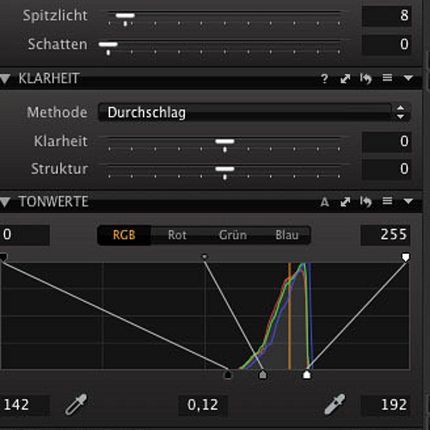Collapse the Klarheit panel triangle
Screen dimensions: 430x430
point(5,78)
